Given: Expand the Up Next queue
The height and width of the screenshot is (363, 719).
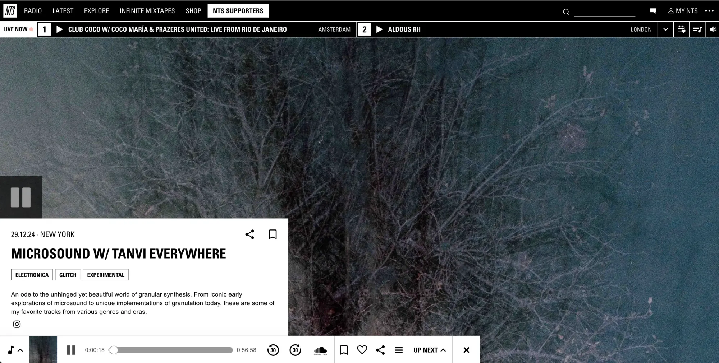Looking at the screenshot, I should tap(429, 350).
